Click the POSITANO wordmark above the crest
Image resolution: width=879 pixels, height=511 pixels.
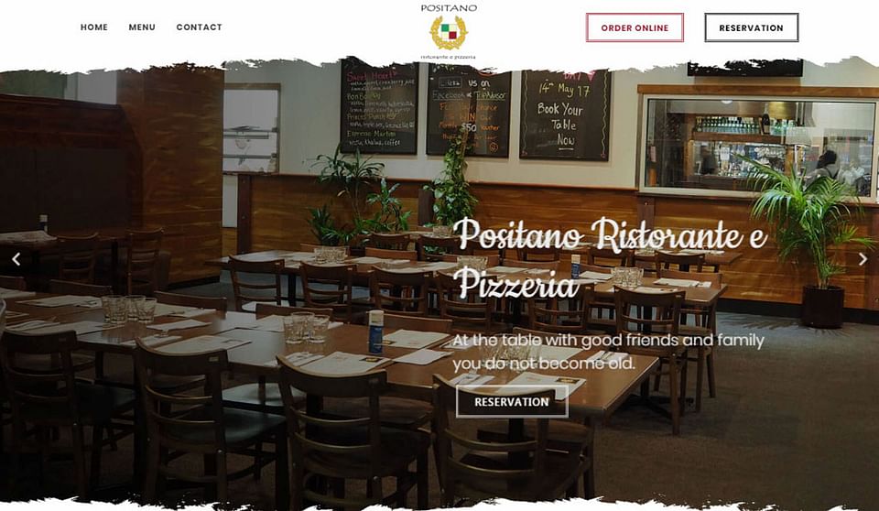tap(449, 8)
